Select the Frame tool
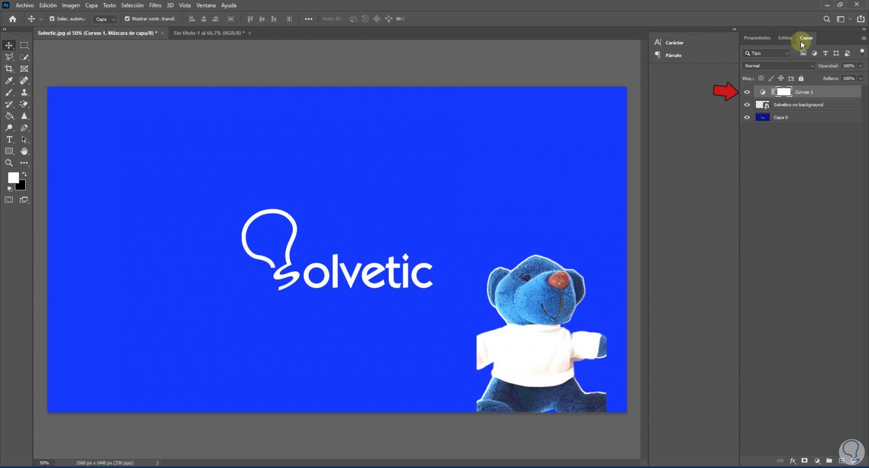 pyautogui.click(x=24, y=69)
